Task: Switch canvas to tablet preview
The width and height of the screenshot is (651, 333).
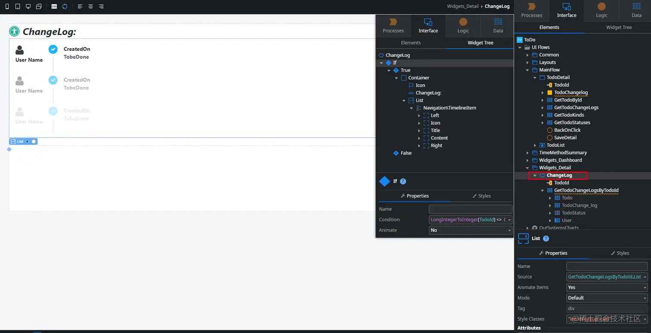Action: pyautogui.click(x=18, y=6)
